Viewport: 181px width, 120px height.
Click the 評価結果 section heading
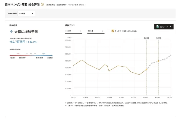click(x=13, y=25)
